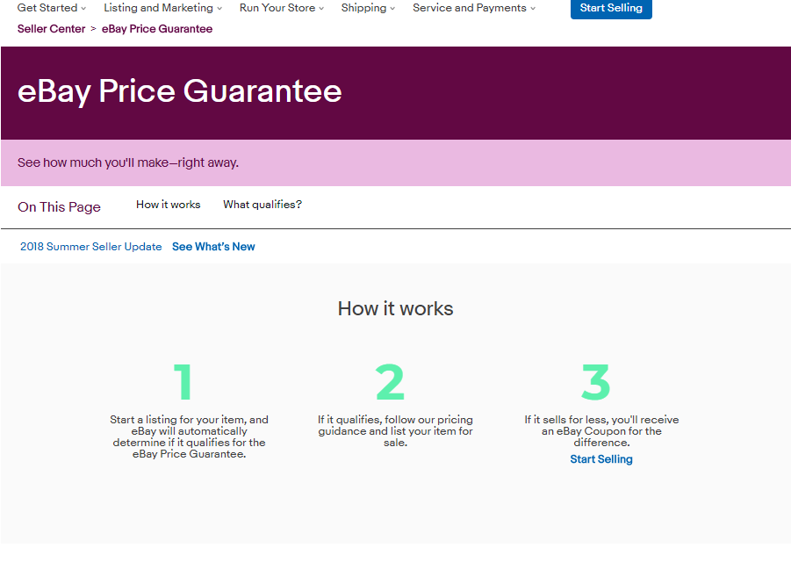Click See What's New link
This screenshot has height=577, width=791.
(213, 247)
